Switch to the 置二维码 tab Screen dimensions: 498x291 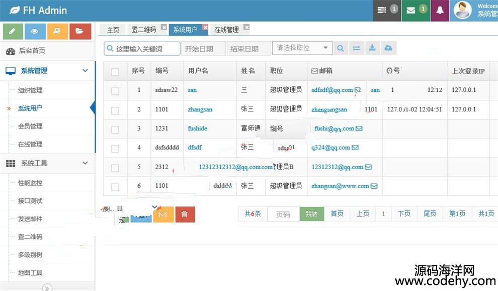click(144, 30)
